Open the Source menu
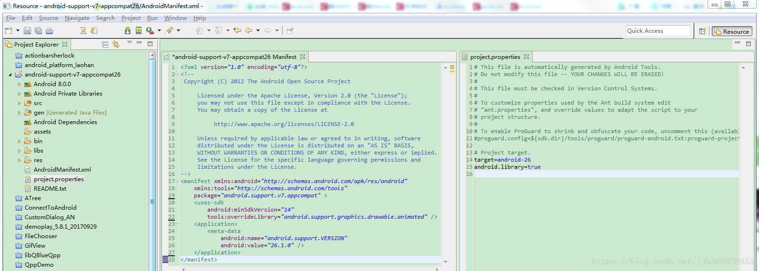 49,18
